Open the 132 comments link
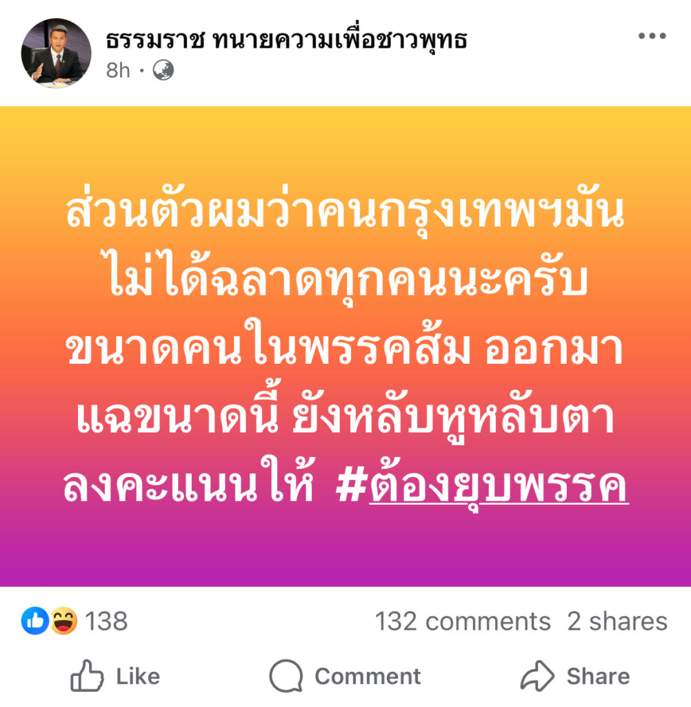691x707 pixels. (x=463, y=621)
